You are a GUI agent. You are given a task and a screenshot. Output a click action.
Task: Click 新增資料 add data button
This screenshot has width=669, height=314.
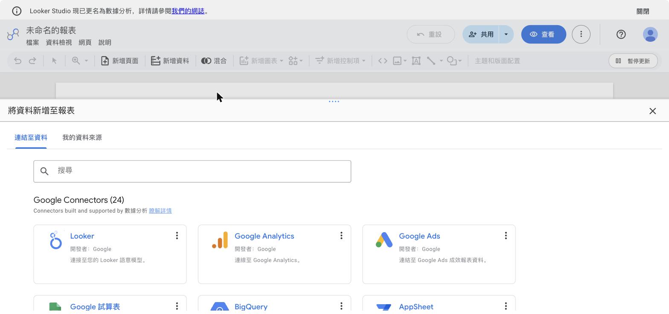(x=170, y=61)
